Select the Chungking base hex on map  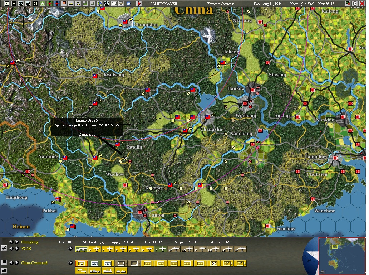pos(125,22)
